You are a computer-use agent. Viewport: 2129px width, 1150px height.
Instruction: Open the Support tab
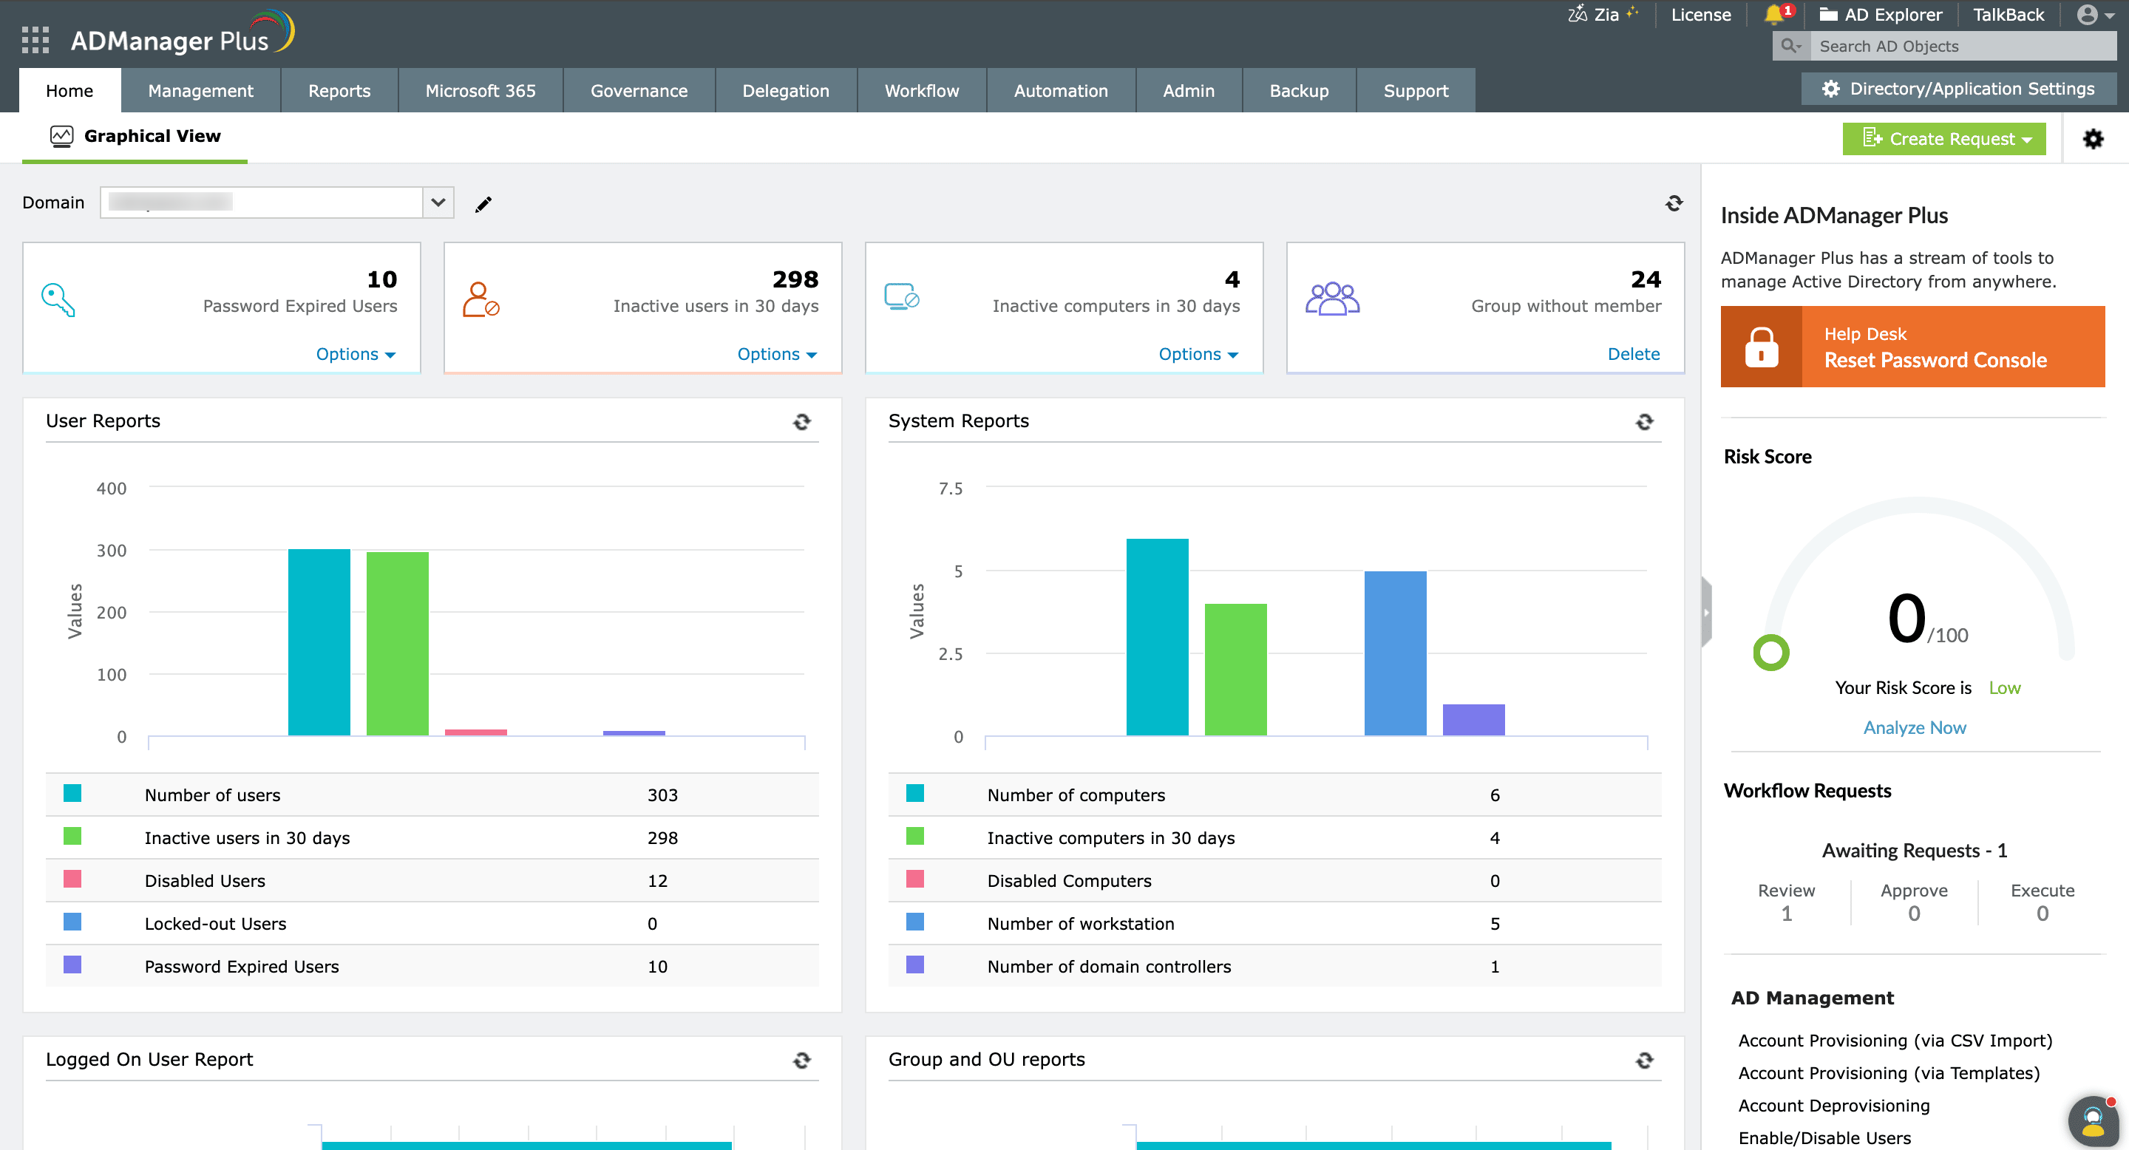(1416, 91)
